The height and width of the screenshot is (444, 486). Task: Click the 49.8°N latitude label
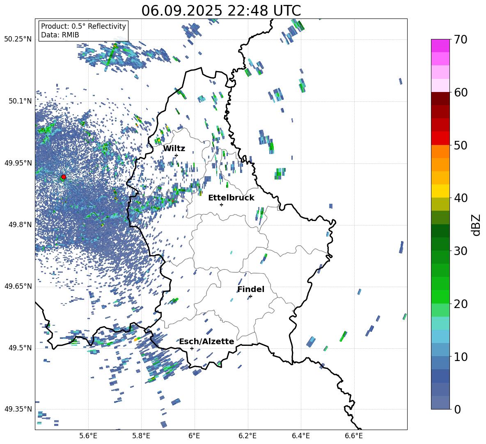(20, 225)
